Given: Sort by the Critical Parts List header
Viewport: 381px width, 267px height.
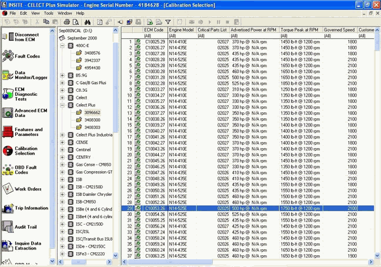Looking at the screenshot, I should coord(213,30).
